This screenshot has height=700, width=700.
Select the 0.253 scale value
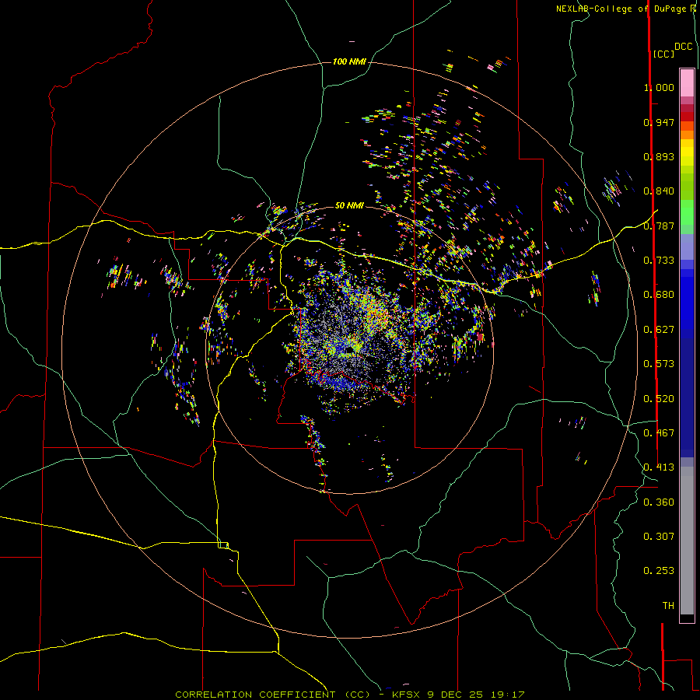click(x=659, y=571)
